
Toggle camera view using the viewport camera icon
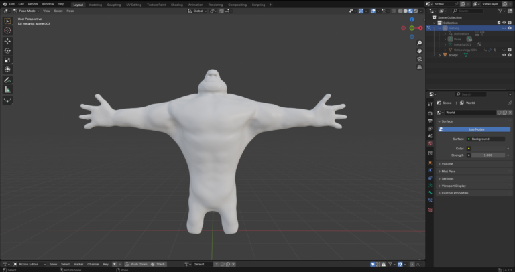click(x=419, y=58)
